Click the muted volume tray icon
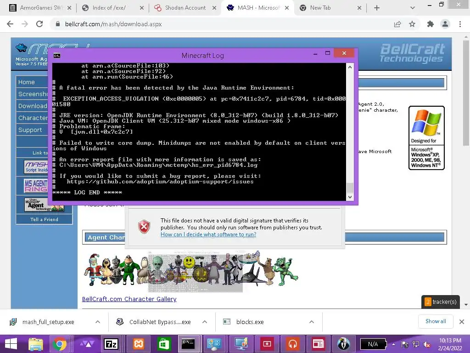This screenshot has width=470, height=353. pyautogui.click(x=427, y=344)
